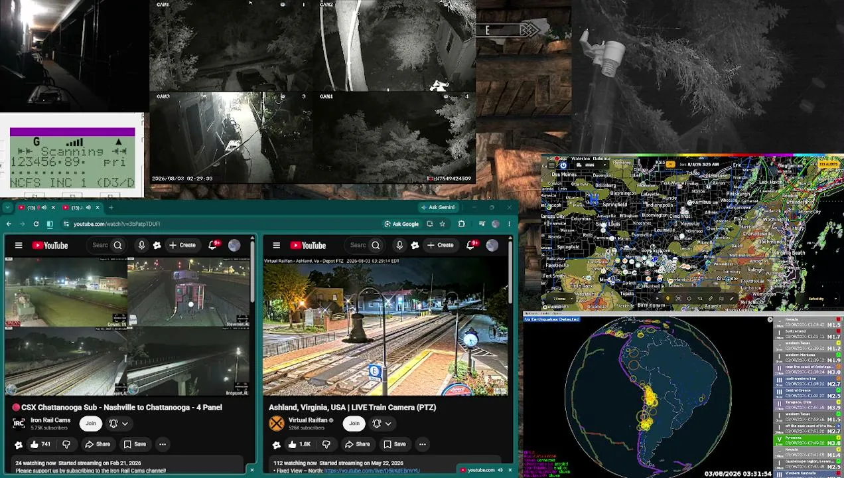Expand notification options chevron beside Virtual Railfan Join
Screen dimensions: 844x478
coord(388,423)
